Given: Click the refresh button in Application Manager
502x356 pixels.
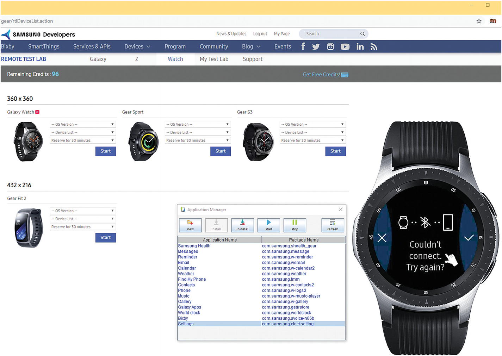Looking at the screenshot, I should [333, 225].
